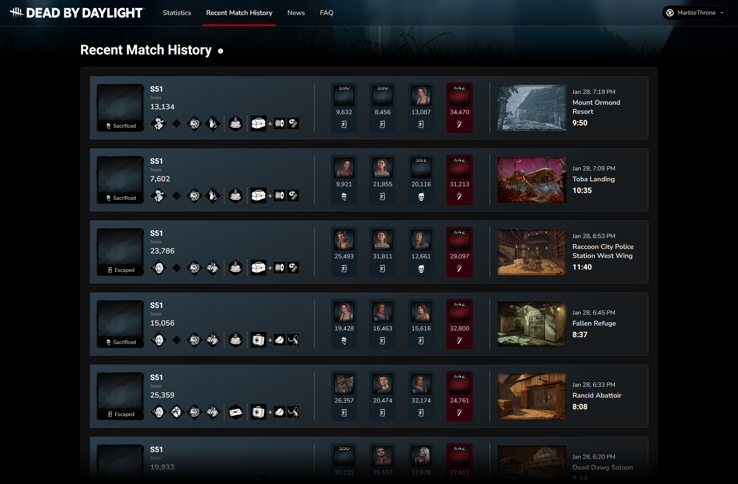Click the sunglasses man perk in Toba Landing match

(159, 195)
